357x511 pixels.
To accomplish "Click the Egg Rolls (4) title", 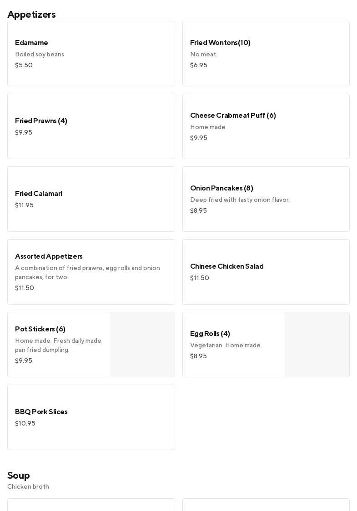I will 210,333.
